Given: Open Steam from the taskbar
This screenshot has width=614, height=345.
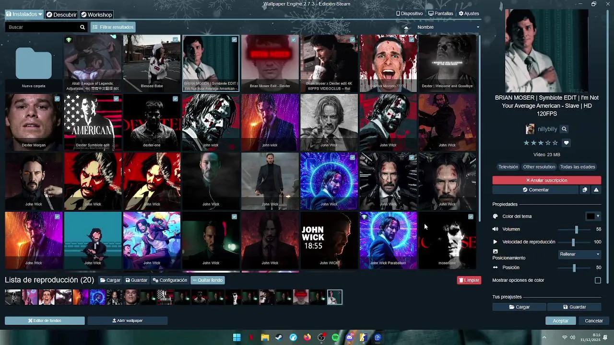Looking at the screenshot, I should pyautogui.click(x=279, y=337).
